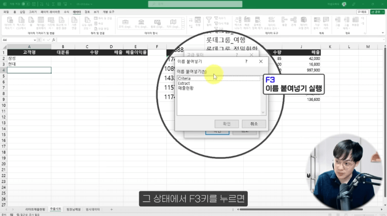This screenshot has width=387, height=216.
Task: Click the Get Data (데이터 가져오기) icon
Action: point(10,23)
